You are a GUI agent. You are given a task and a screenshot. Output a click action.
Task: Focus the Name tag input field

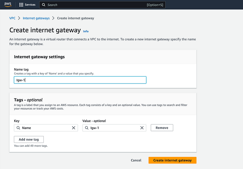click(x=80, y=80)
